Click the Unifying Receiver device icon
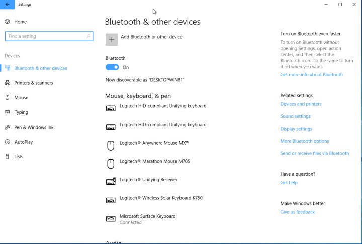Screen dimensions: 362x244 (x=111, y=182)
